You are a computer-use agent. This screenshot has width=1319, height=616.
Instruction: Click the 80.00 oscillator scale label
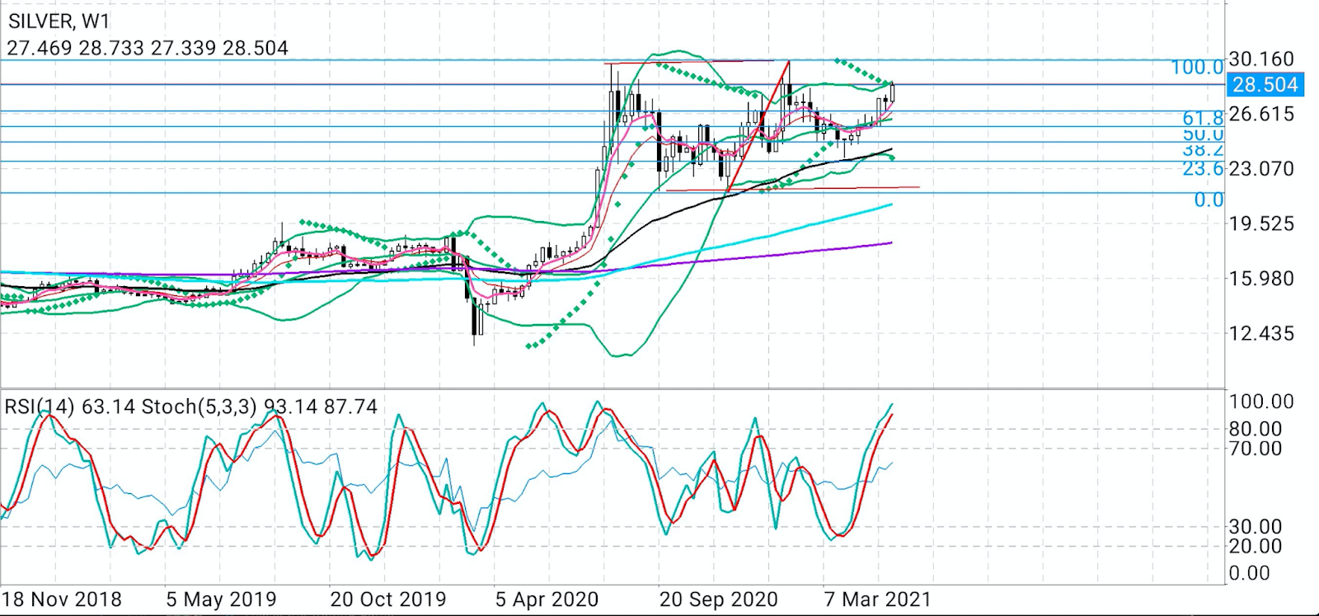tap(1256, 429)
